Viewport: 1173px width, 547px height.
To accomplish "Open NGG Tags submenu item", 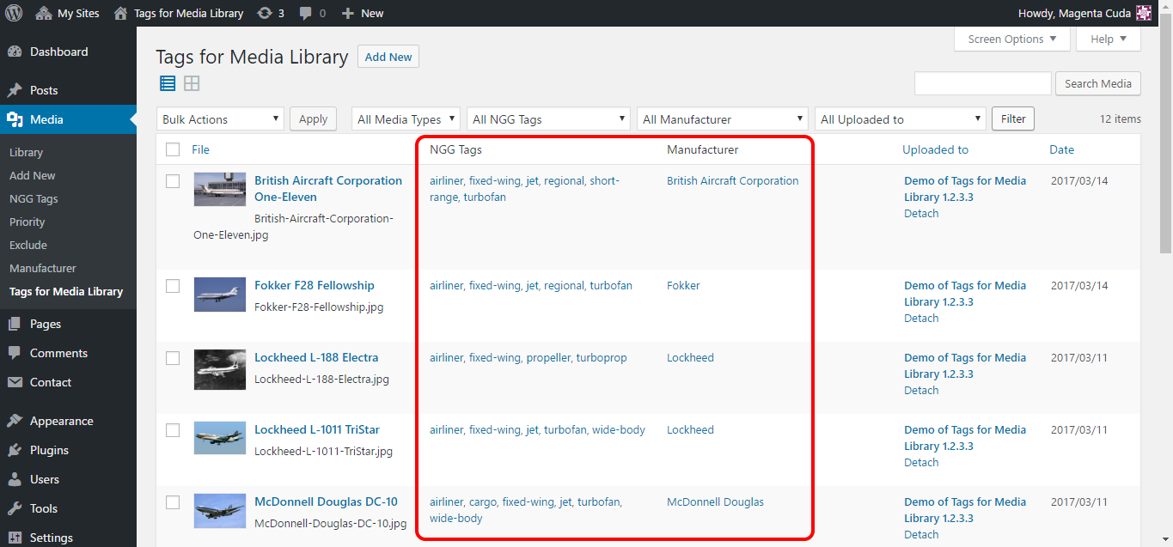I will click(x=34, y=198).
